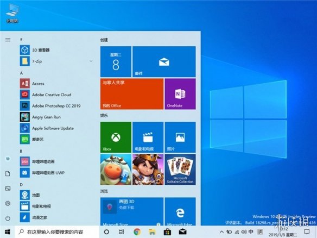
Task: Open the My Office tile (我的 Office)
Action: [132, 94]
